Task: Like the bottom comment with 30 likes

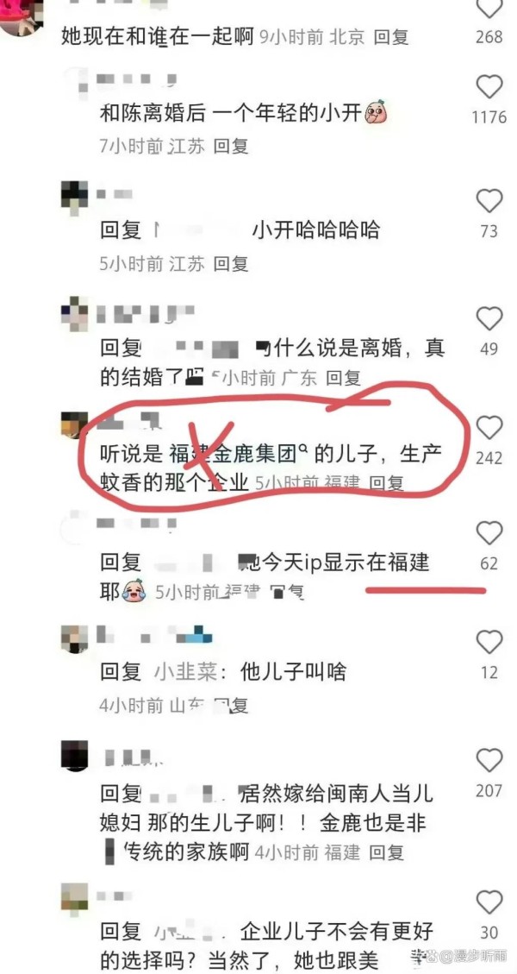Action: pos(489,902)
